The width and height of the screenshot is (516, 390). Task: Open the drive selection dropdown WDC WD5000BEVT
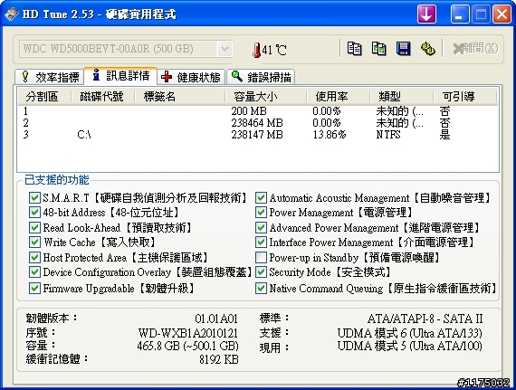(126, 49)
